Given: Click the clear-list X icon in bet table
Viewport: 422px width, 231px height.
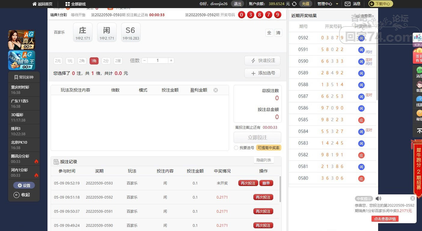Looking at the screenshot, I should coord(216,90).
